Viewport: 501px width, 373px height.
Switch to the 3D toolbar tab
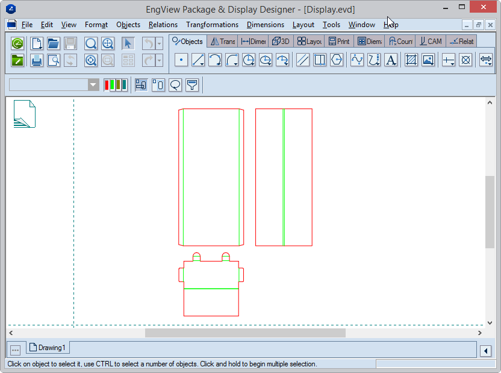[x=281, y=42]
